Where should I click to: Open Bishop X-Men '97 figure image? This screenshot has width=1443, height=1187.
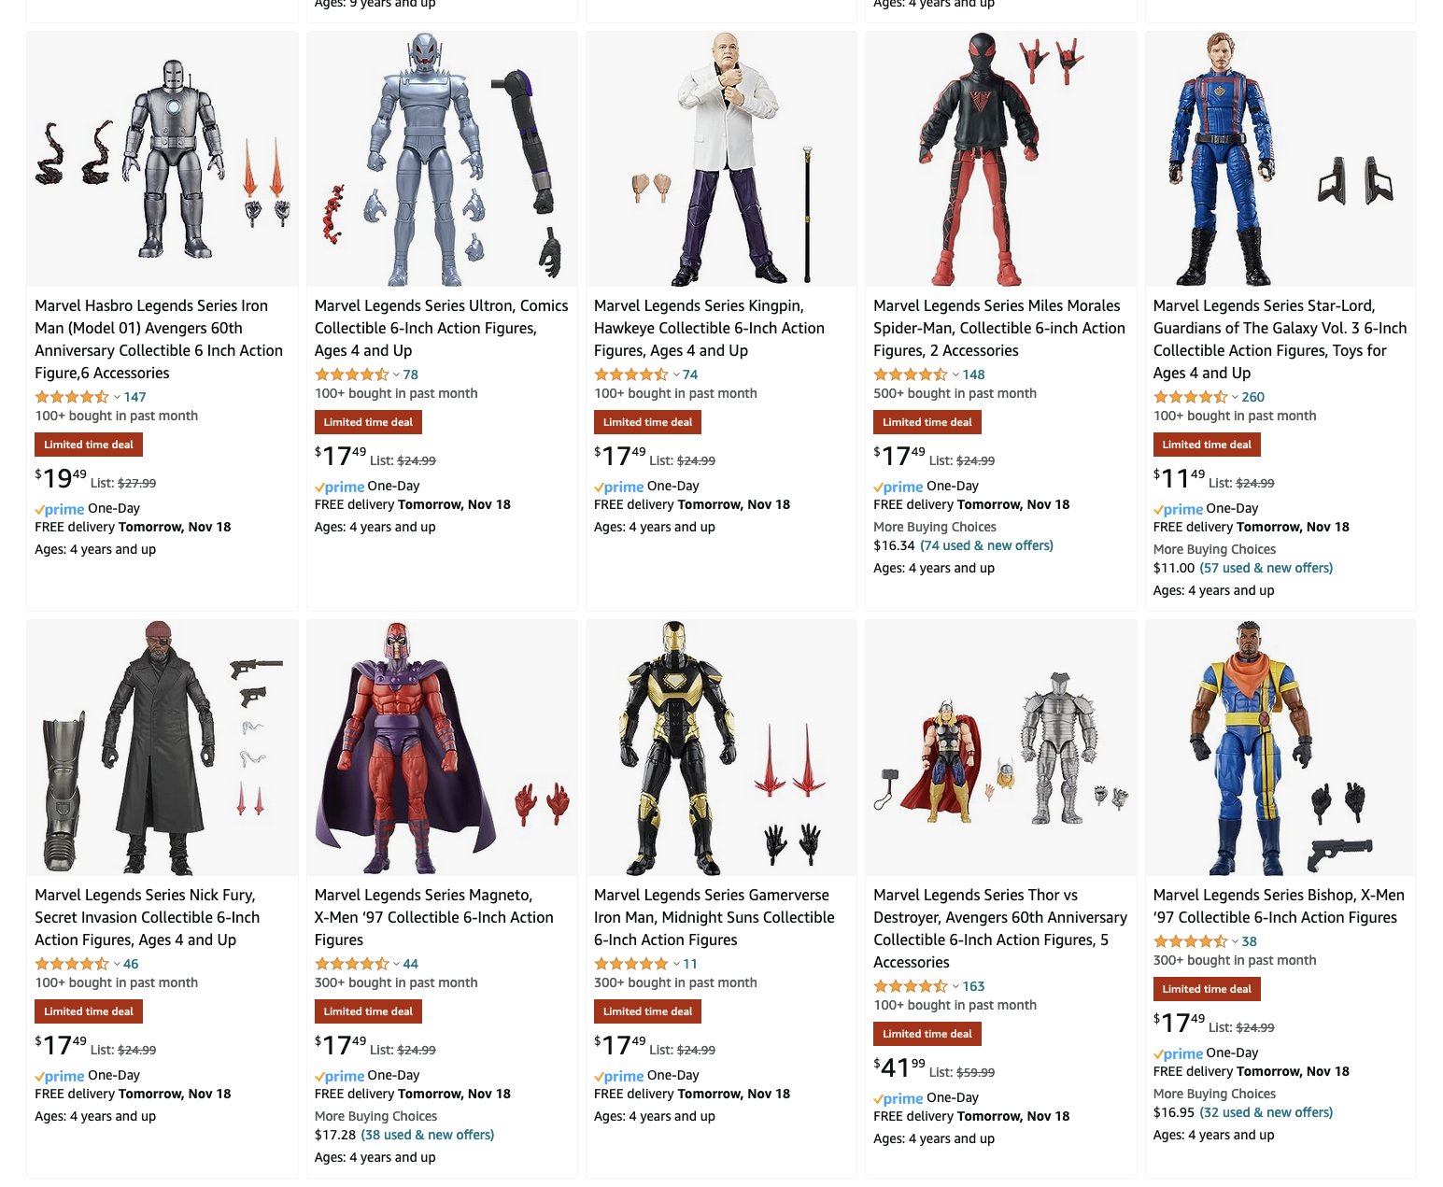pyautogui.click(x=1280, y=748)
